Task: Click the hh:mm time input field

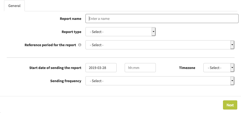Action: click(x=140, y=68)
